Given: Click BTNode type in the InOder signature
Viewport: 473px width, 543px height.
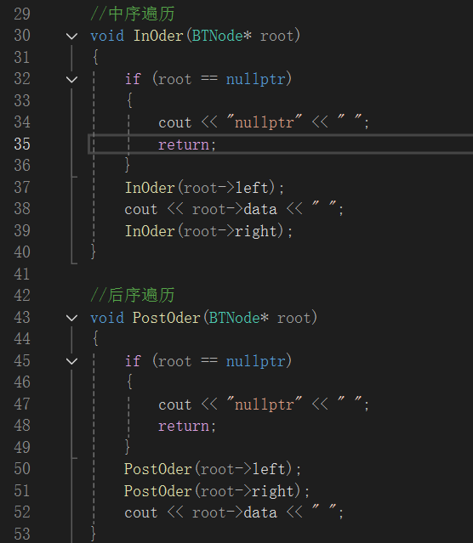Looking at the screenshot, I should (x=218, y=36).
